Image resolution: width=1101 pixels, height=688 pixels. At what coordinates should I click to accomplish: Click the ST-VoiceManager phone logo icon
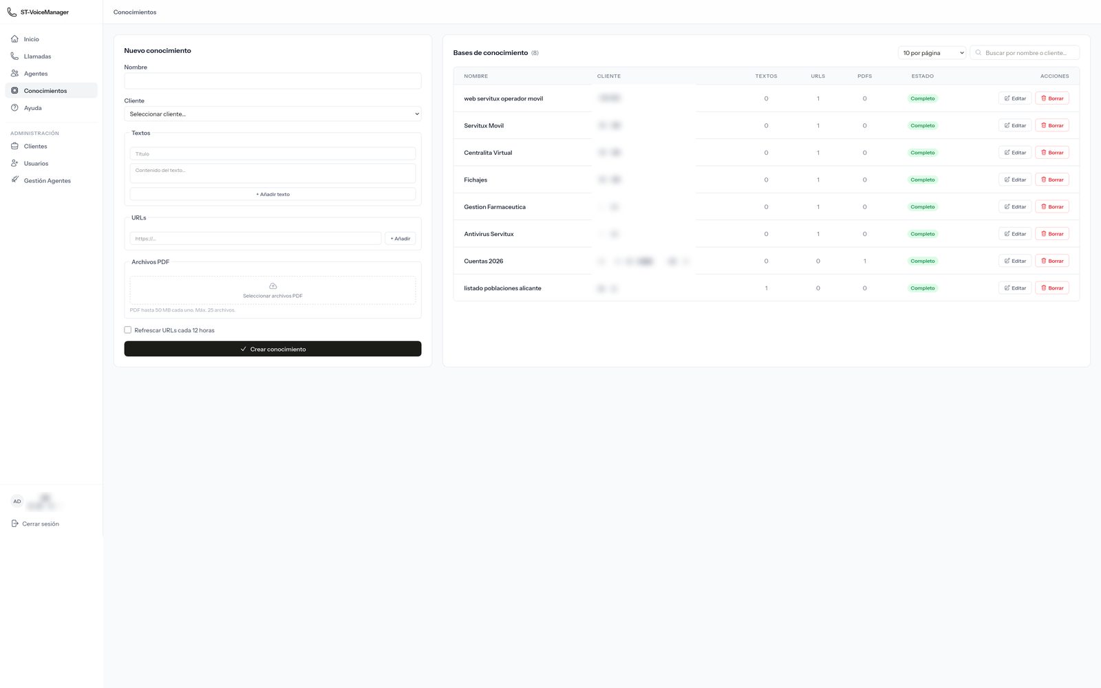pyautogui.click(x=12, y=12)
